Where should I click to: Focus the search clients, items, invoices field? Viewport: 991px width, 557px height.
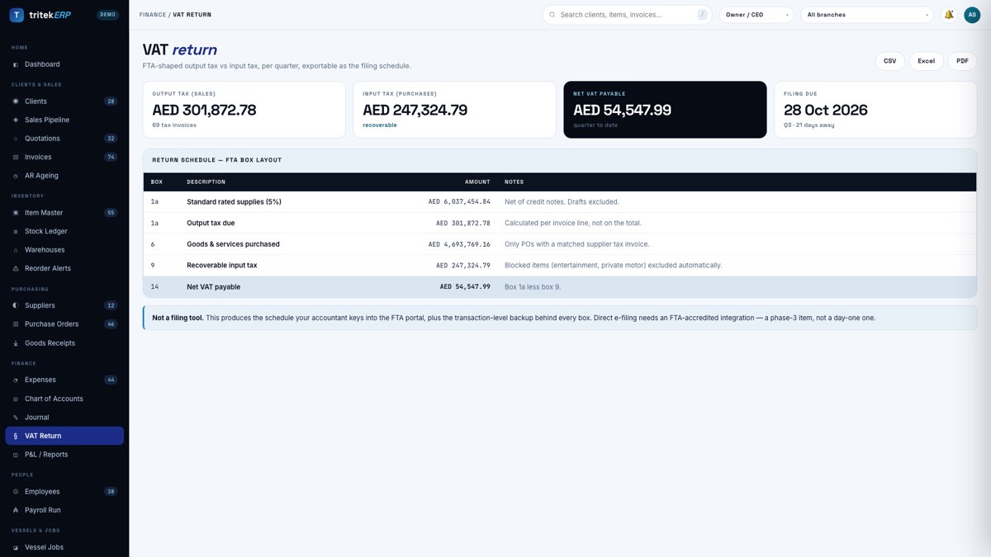tap(627, 15)
